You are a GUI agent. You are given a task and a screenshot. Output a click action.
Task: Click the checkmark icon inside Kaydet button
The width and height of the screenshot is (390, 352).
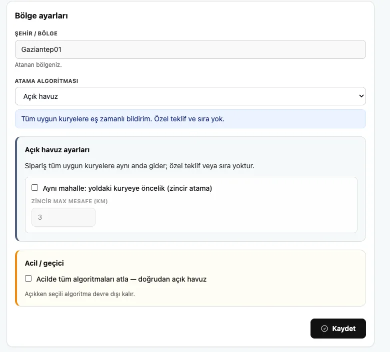pos(324,329)
